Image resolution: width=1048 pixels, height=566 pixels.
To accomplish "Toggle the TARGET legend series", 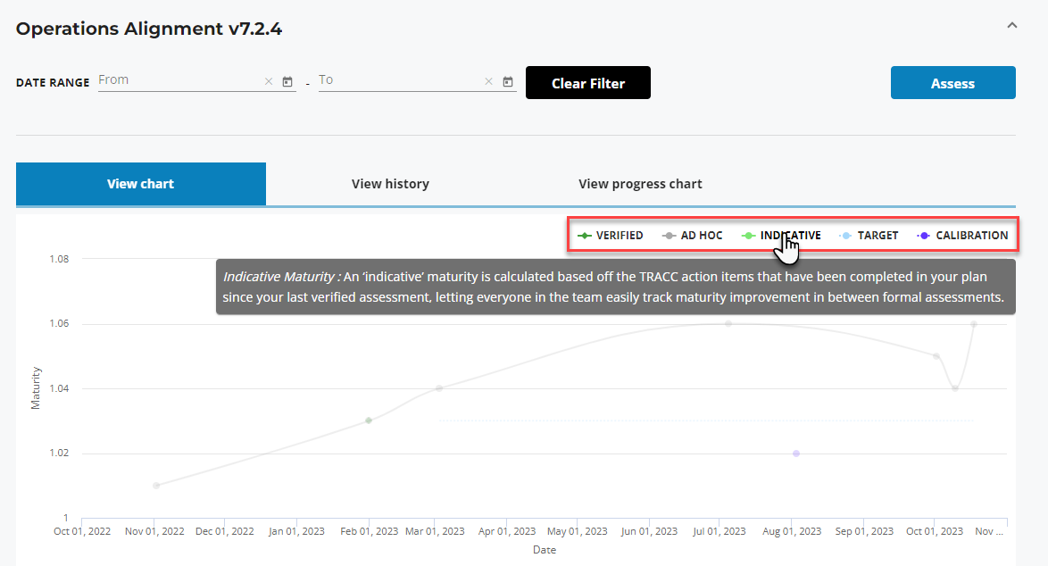I will coord(869,235).
